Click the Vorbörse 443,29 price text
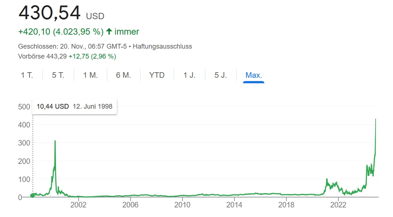The width and height of the screenshot is (393, 217). pos(42,56)
